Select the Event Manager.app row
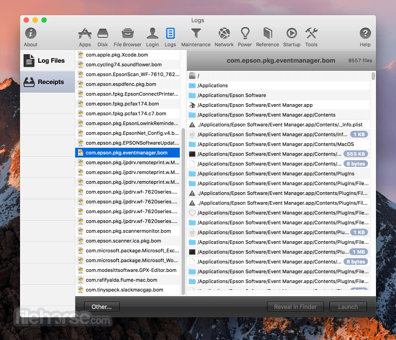 pos(279,105)
